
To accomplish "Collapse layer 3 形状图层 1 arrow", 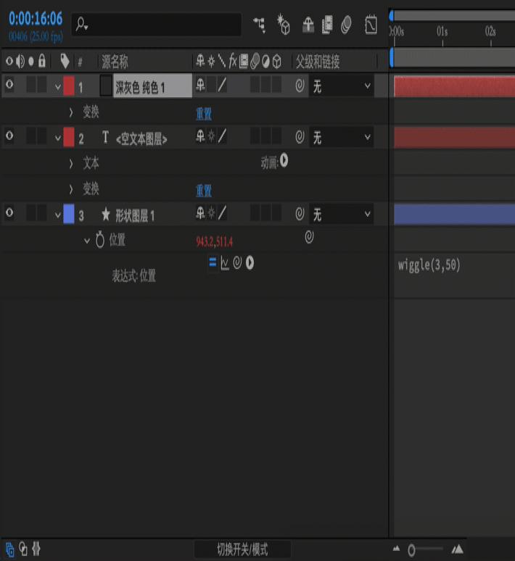I will (57, 215).
